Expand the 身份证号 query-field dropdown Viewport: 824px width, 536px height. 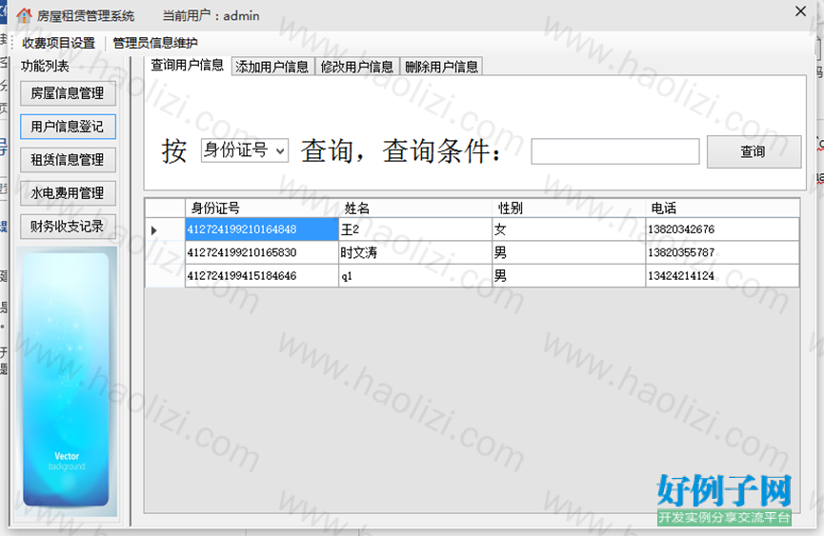(x=281, y=150)
